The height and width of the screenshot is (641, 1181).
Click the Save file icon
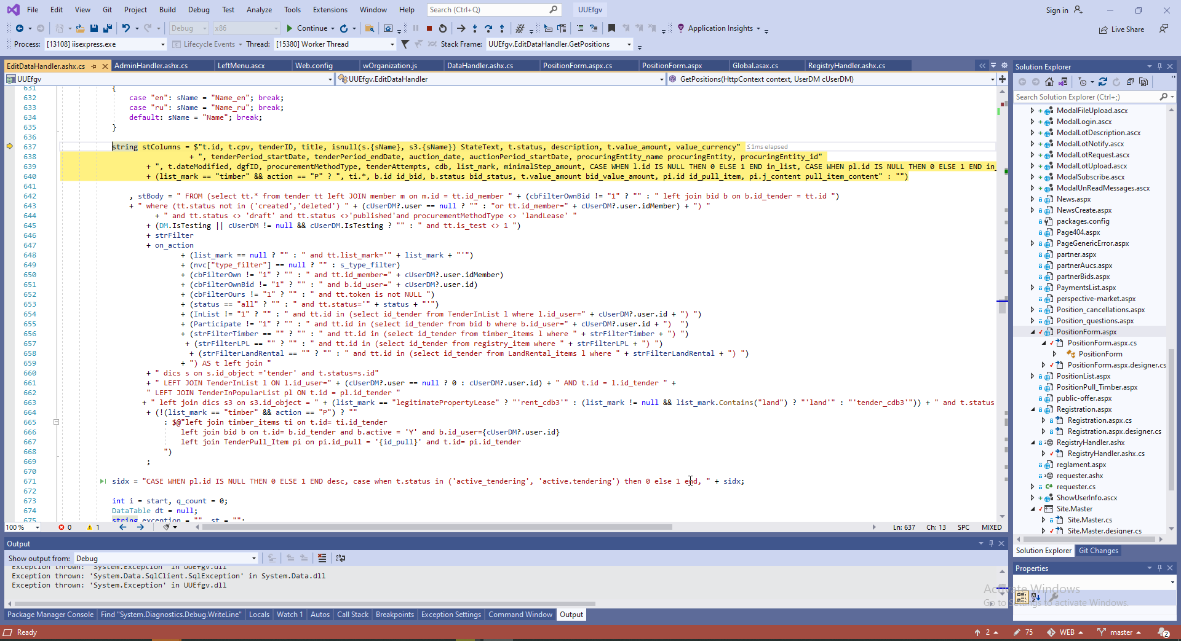click(x=94, y=28)
